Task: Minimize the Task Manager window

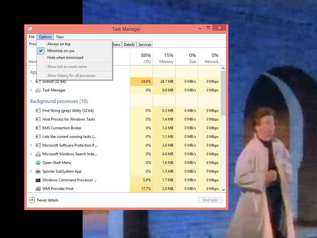Action: (x=200, y=28)
